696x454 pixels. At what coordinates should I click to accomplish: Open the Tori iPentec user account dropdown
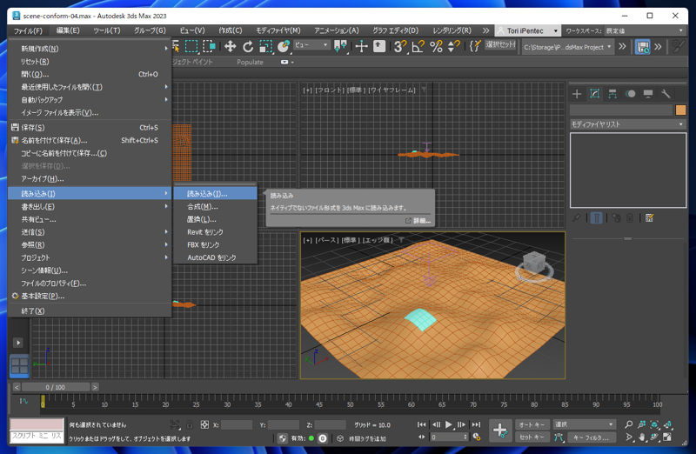click(x=528, y=30)
